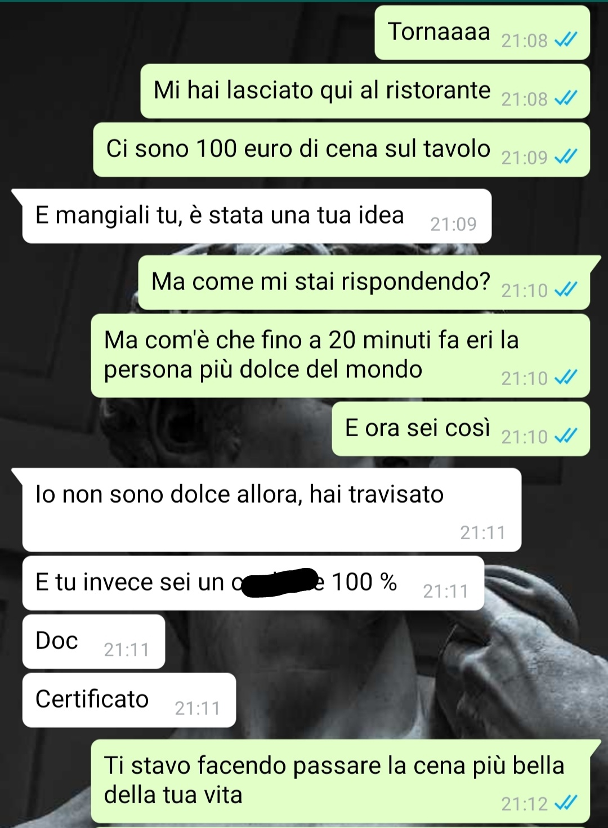Viewport: 608px width, 828px height.
Task: Tap the read ticks on 'Ma come mi stai rispondendo?'
Action: (566, 290)
